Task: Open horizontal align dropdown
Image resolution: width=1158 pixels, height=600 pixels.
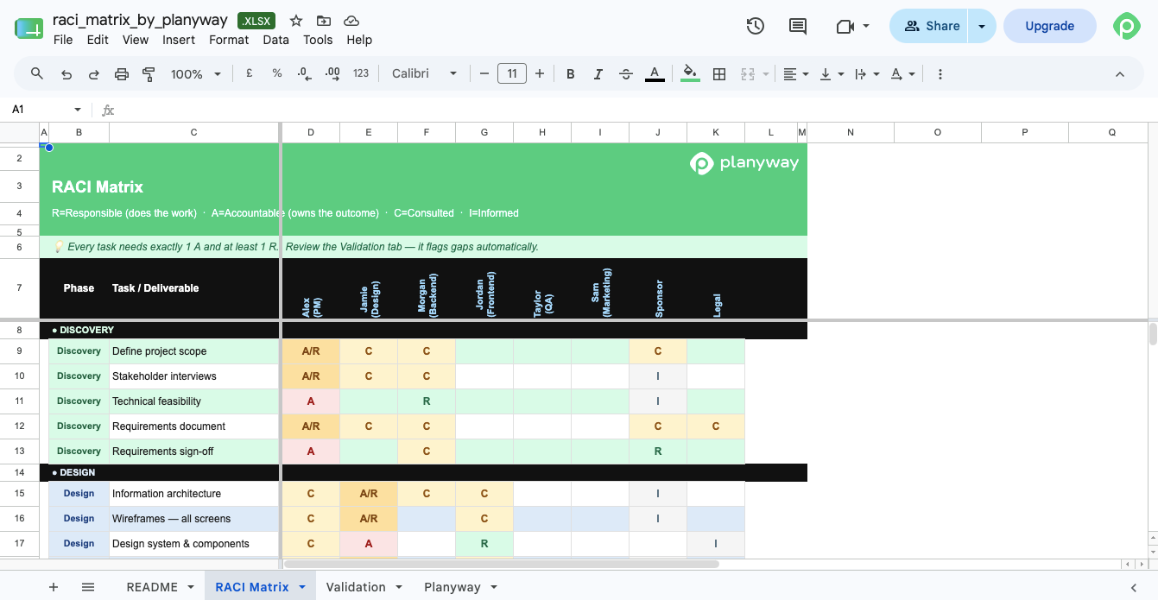Action: pos(795,74)
